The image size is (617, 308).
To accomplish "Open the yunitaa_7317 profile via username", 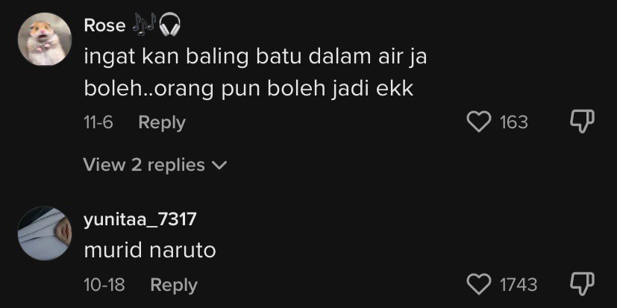I will 140,219.
